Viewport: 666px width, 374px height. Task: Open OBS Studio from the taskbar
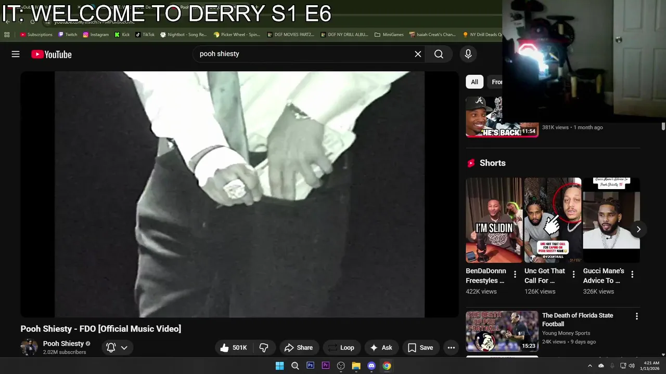coord(341,366)
